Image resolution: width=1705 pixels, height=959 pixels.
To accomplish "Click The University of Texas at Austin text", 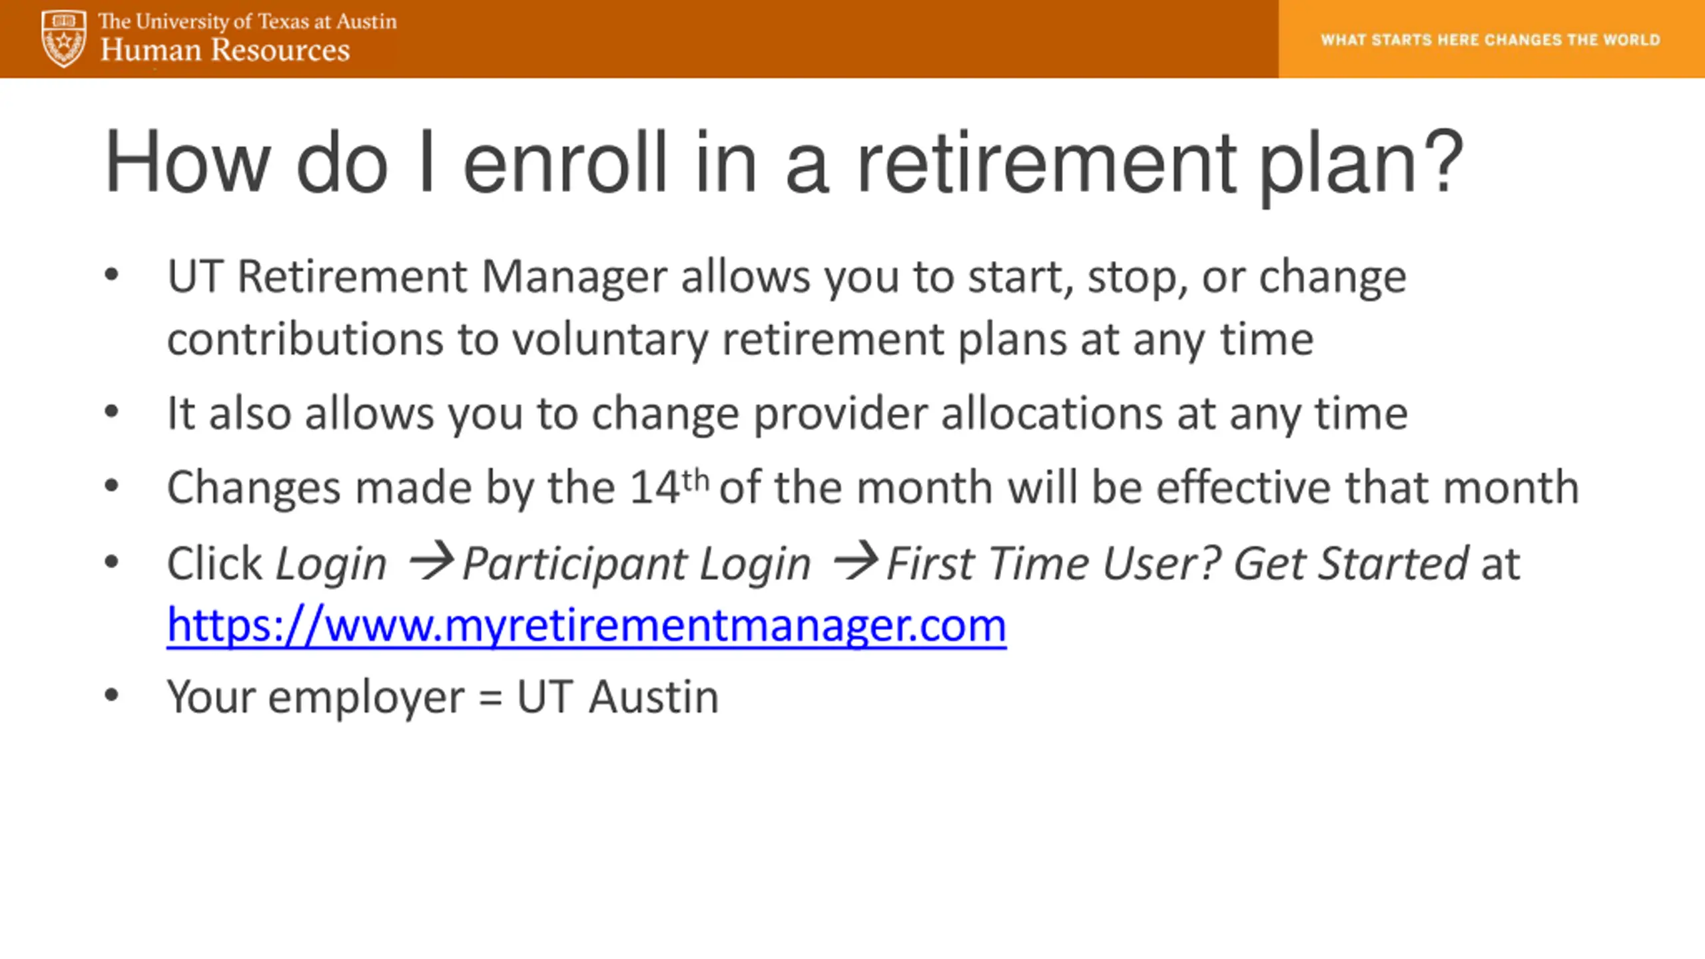I will (x=248, y=21).
